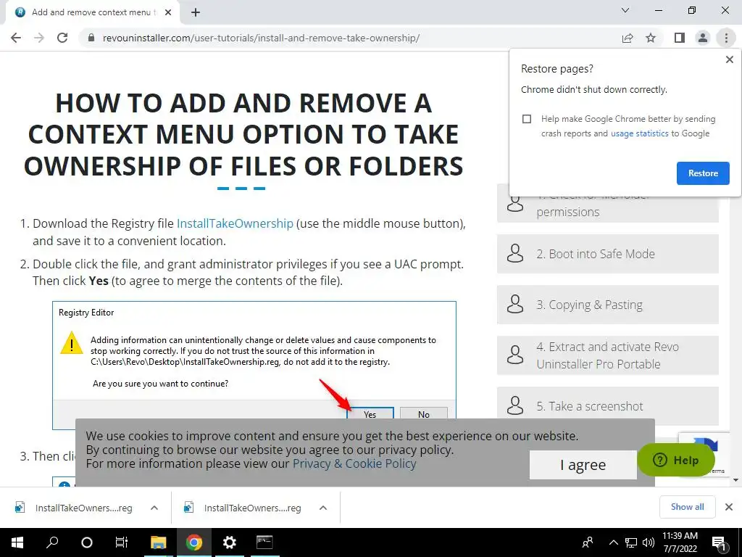Image resolution: width=742 pixels, height=557 pixels.
Task: Bookmark this page with the star
Action: pos(651,38)
